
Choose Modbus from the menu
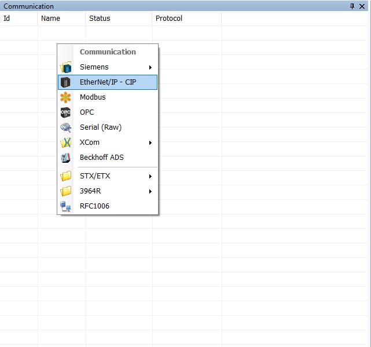point(108,97)
